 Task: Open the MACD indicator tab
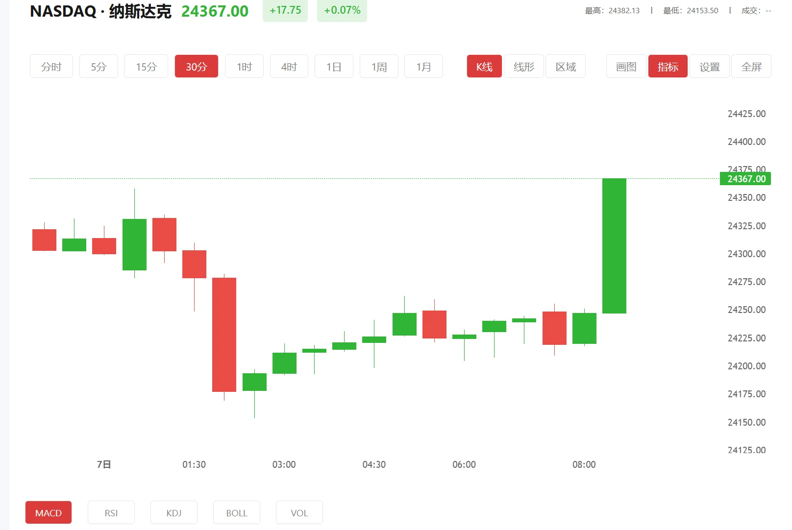click(x=48, y=512)
